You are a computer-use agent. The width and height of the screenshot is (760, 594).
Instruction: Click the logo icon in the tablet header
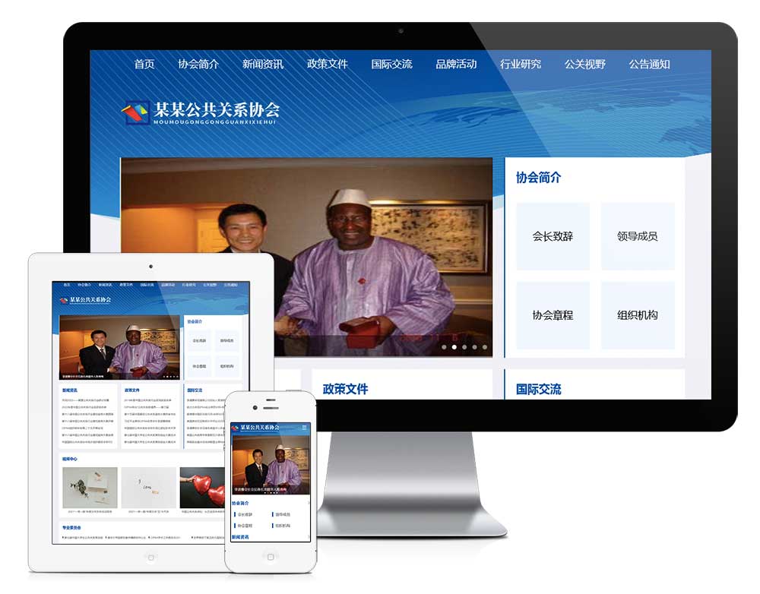click(65, 301)
